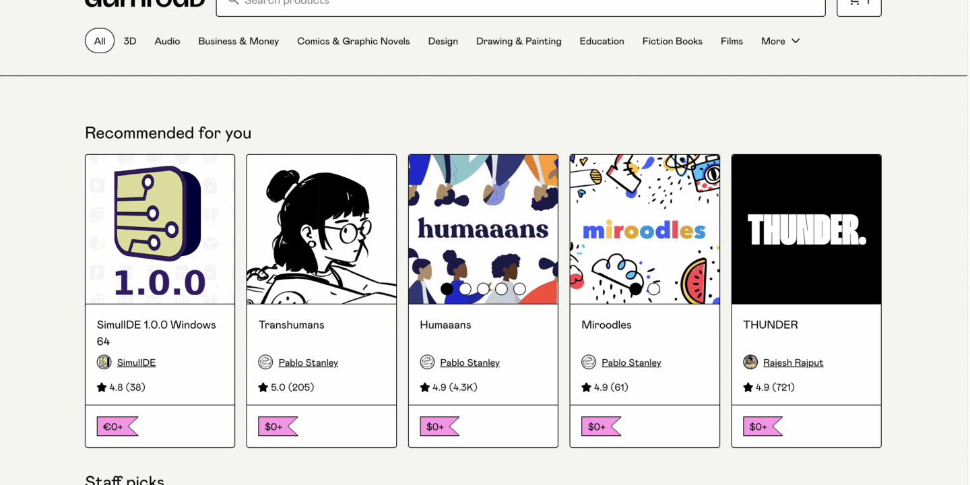The image size is (970, 485).
Task: Open the Humaaans product title
Action: (445, 325)
